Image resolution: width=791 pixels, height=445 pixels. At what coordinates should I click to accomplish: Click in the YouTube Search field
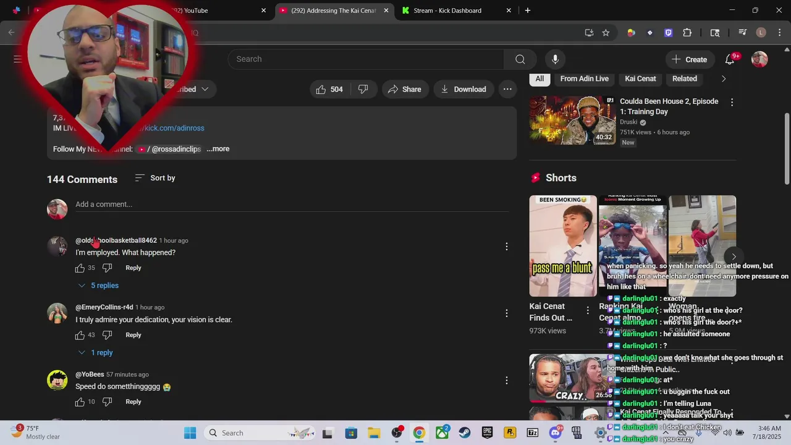366,59
